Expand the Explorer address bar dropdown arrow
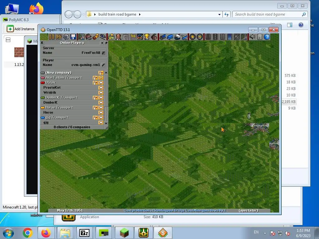Screen dimensions: 319x239 pyautogui.click(x=219, y=14)
